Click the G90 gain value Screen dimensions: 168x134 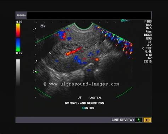click(x=149, y=39)
